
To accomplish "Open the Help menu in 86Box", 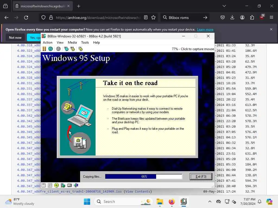I will tap(96, 43).
